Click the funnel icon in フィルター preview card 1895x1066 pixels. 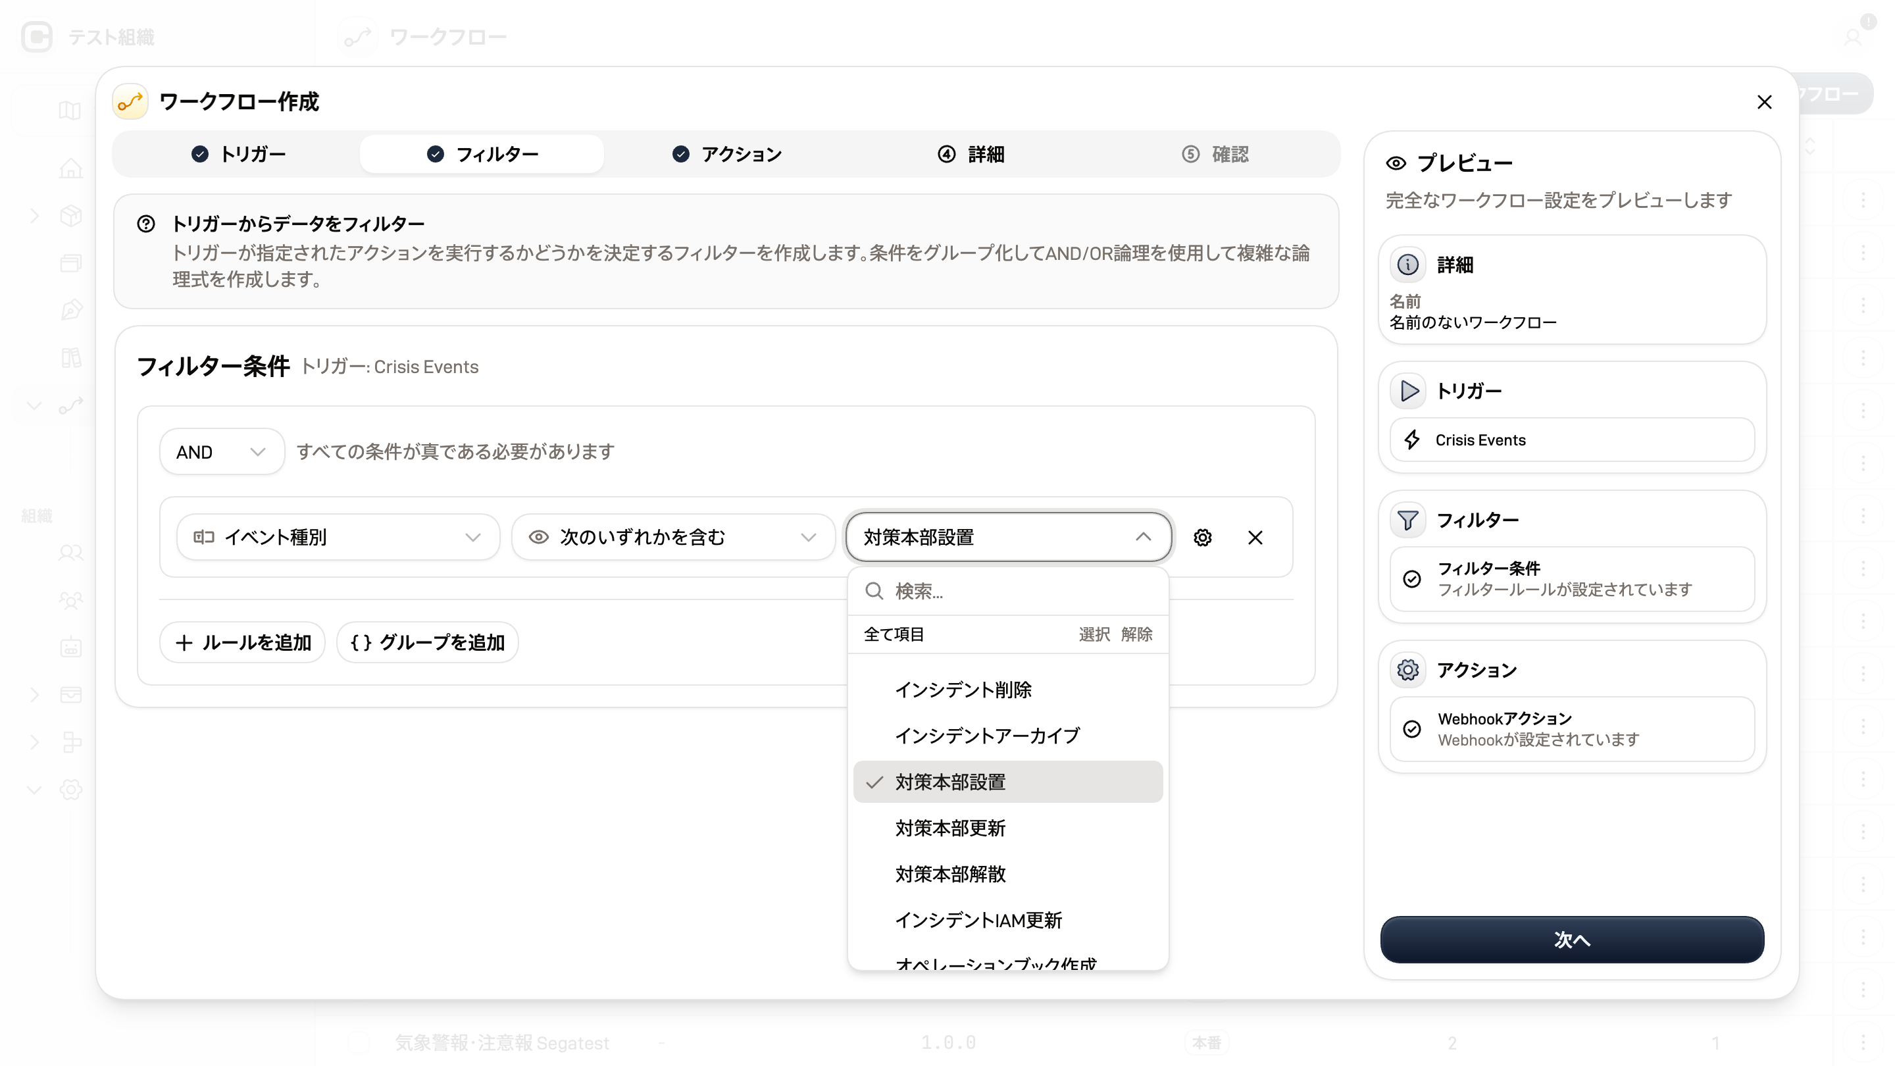tap(1407, 520)
